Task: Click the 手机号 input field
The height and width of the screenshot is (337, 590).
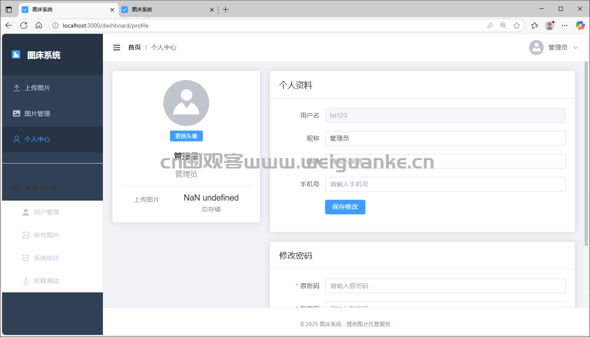Action: click(445, 184)
